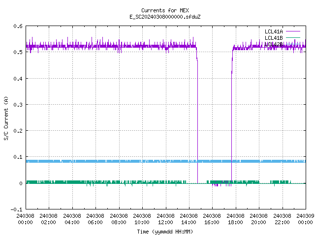Click the y-axis tick value 0.5
This screenshot has width=315, height=236.
click(18, 52)
